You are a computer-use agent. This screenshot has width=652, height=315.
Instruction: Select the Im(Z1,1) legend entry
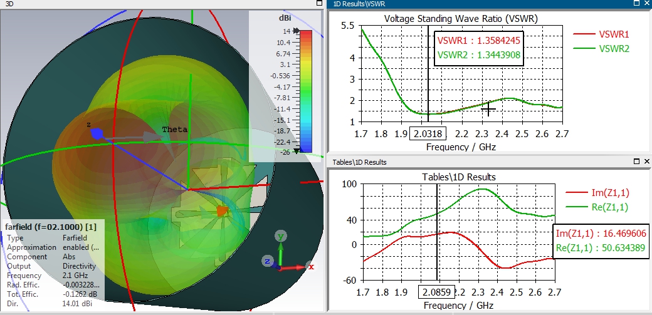tap(597, 192)
